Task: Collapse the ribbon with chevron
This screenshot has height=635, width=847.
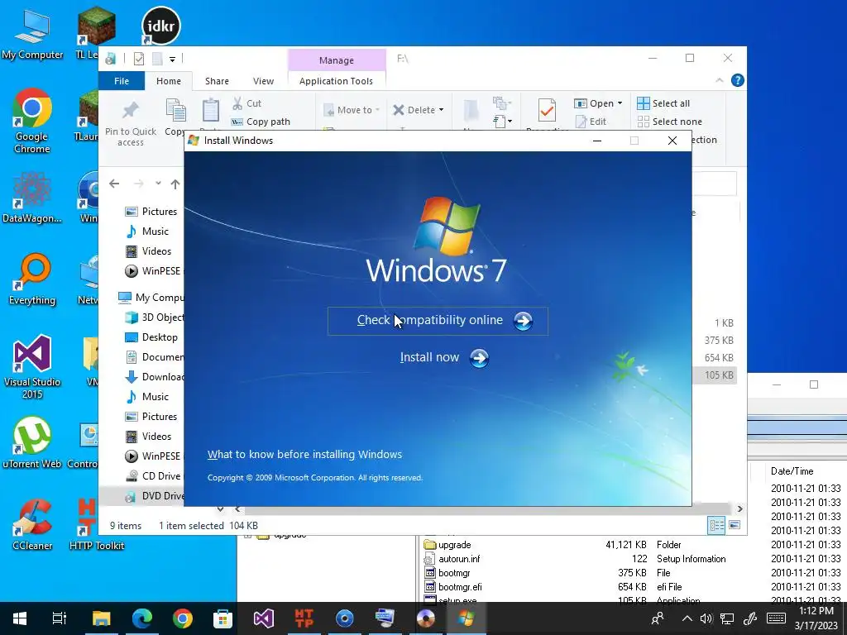Action: pyautogui.click(x=720, y=80)
